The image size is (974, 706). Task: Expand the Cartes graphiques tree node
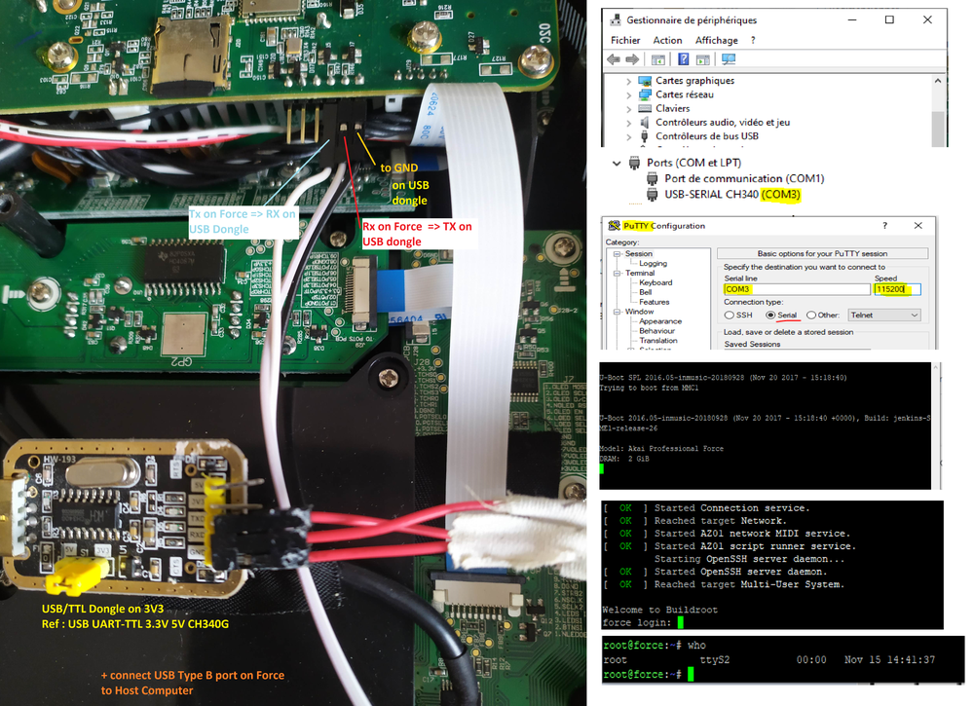click(x=628, y=81)
